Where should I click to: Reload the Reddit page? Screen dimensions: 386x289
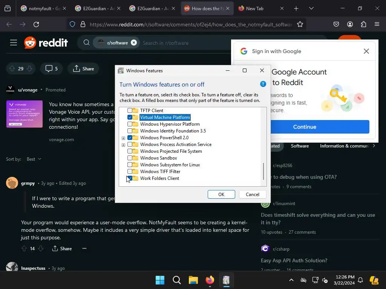pos(36,24)
